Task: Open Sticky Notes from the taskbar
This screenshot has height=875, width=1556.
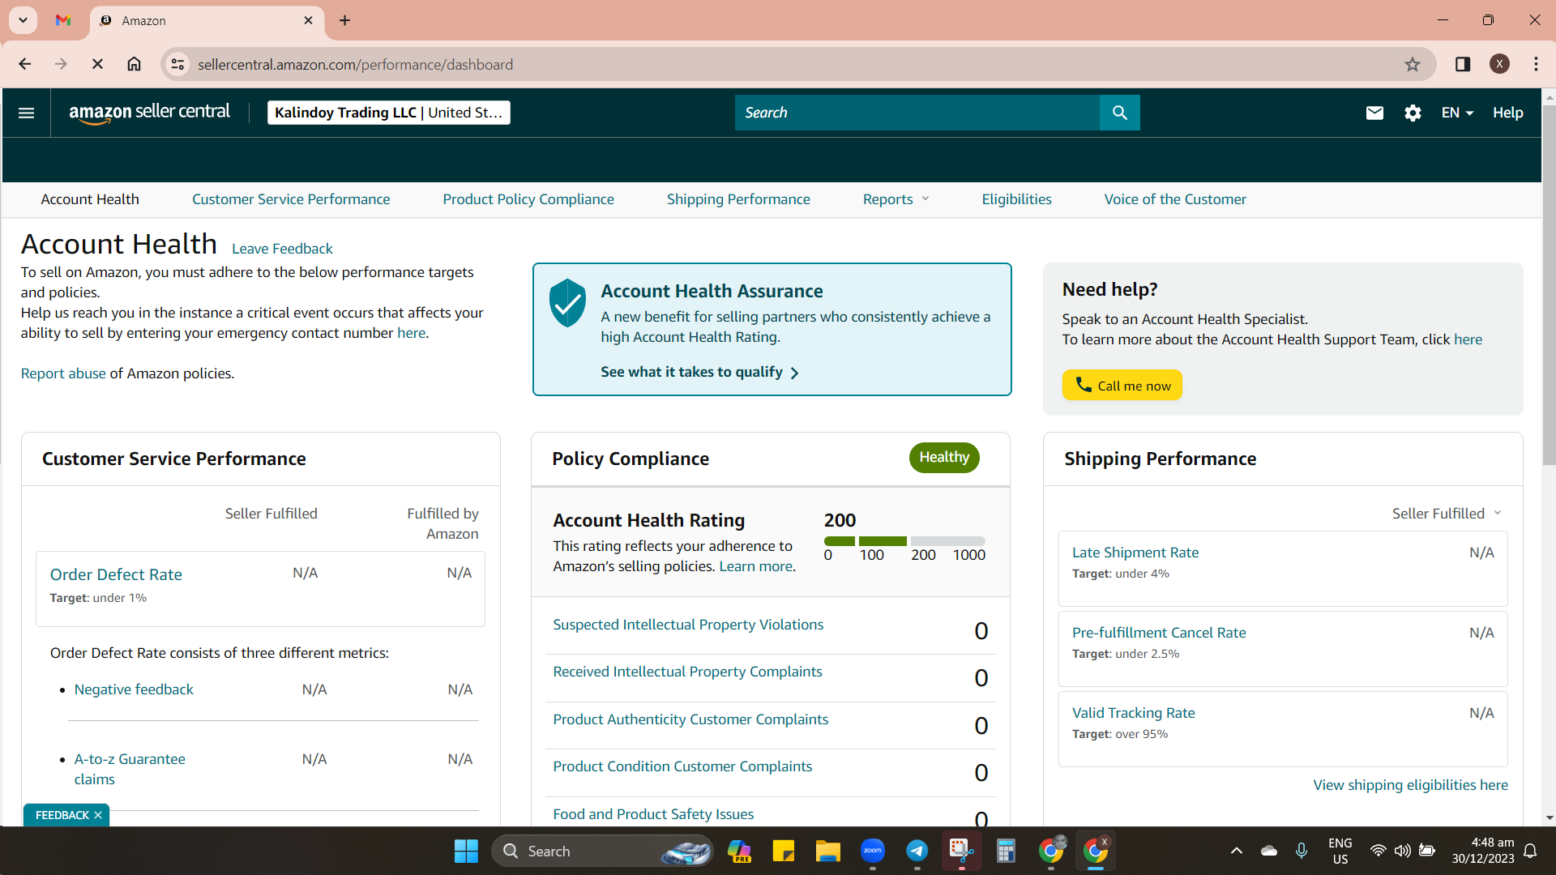Action: point(784,851)
